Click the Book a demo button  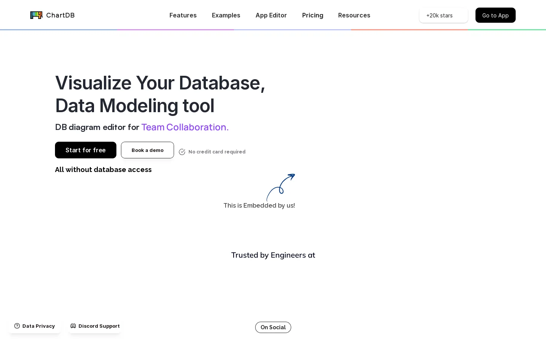pos(147,150)
